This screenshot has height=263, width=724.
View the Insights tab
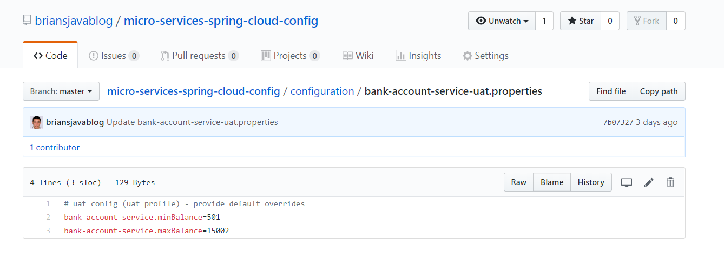coord(418,56)
